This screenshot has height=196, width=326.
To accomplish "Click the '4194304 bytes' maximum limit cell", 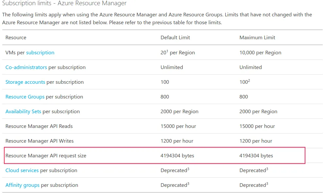I will coord(256,156).
